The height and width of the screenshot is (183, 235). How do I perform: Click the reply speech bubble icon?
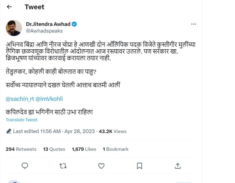click(25, 165)
